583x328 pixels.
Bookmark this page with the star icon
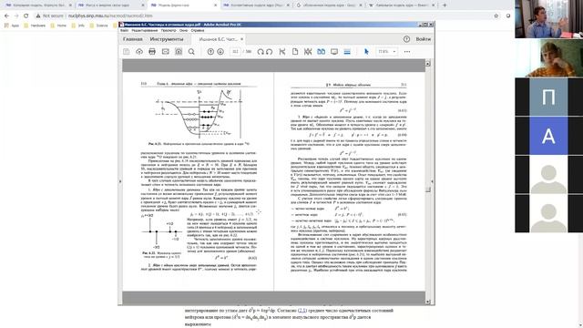(496, 16)
